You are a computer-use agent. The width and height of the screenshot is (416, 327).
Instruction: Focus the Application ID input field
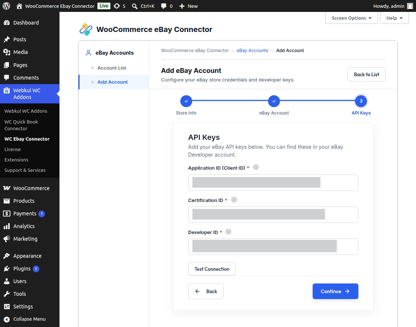tap(273, 183)
